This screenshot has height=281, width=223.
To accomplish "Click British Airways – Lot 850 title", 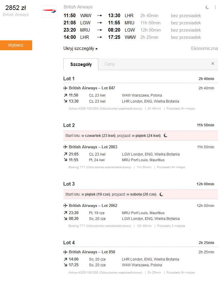I will [92, 252].
